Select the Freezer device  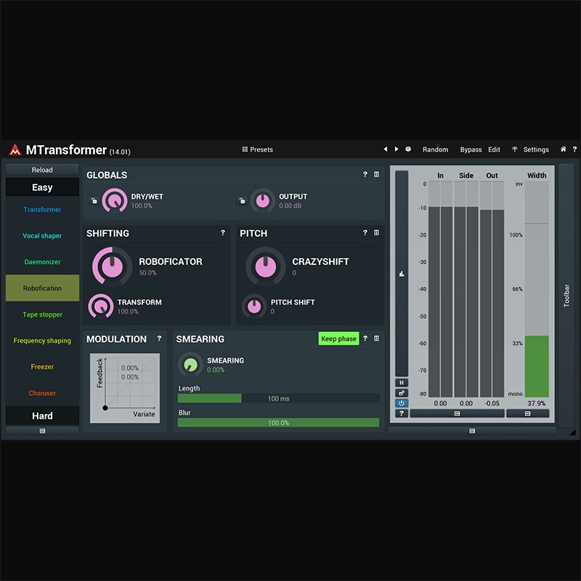42,367
